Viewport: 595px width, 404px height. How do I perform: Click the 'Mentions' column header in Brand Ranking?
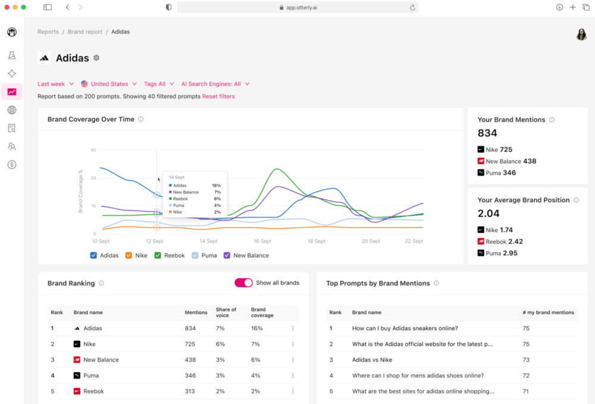coord(196,312)
